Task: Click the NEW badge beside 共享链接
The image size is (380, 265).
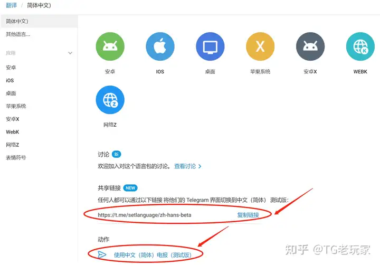Action: pos(130,188)
